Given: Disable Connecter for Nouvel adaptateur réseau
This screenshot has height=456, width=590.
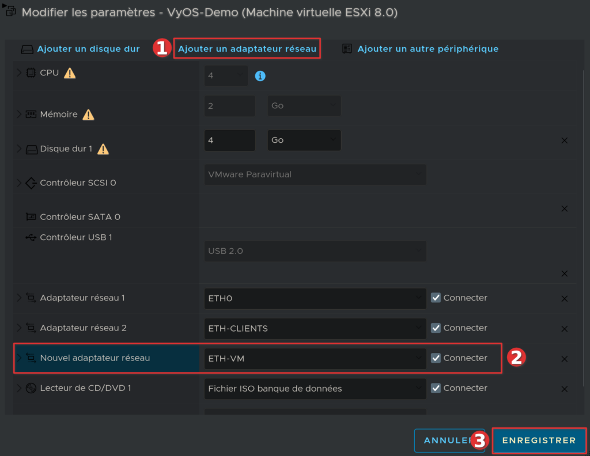Looking at the screenshot, I should click(x=436, y=358).
